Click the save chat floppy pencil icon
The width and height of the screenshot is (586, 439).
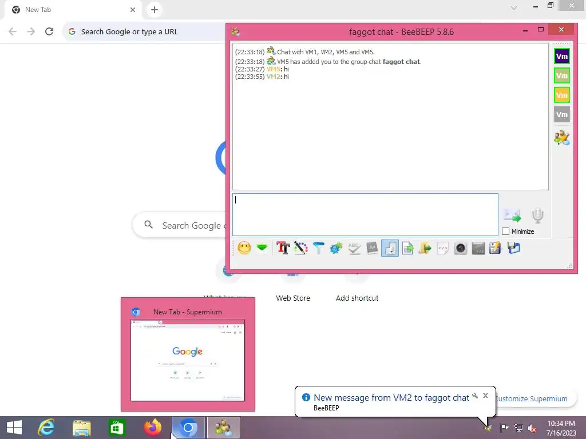point(495,248)
